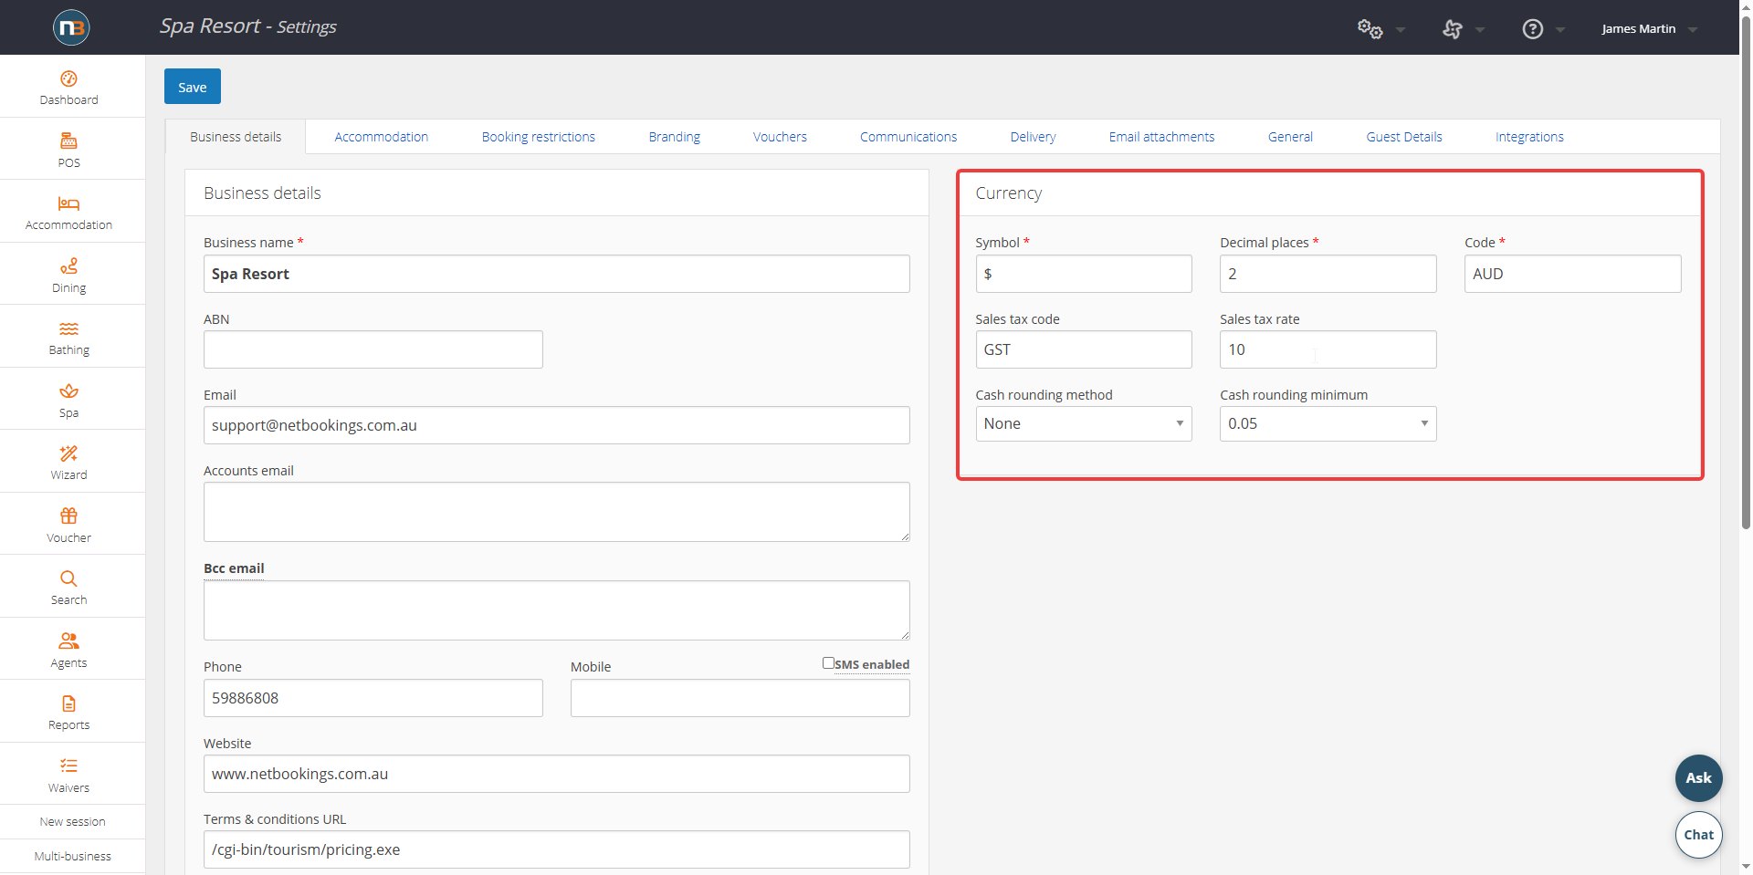Viewport: 1753px width, 875px height.
Task: Click the currency Symbol input field
Action: coord(1084,274)
